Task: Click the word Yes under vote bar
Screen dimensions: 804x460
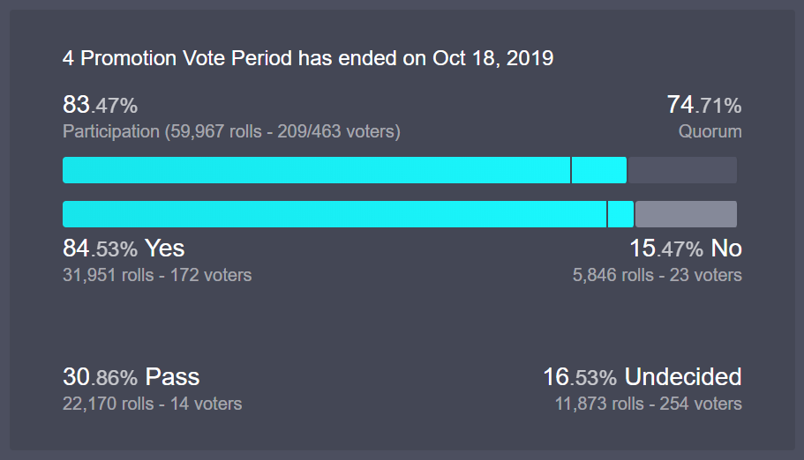Action: pos(164,249)
